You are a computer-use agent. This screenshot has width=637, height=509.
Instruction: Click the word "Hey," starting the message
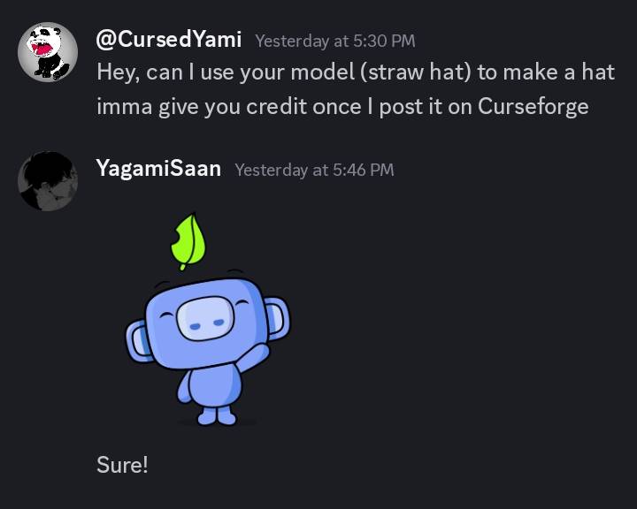[x=119, y=73]
